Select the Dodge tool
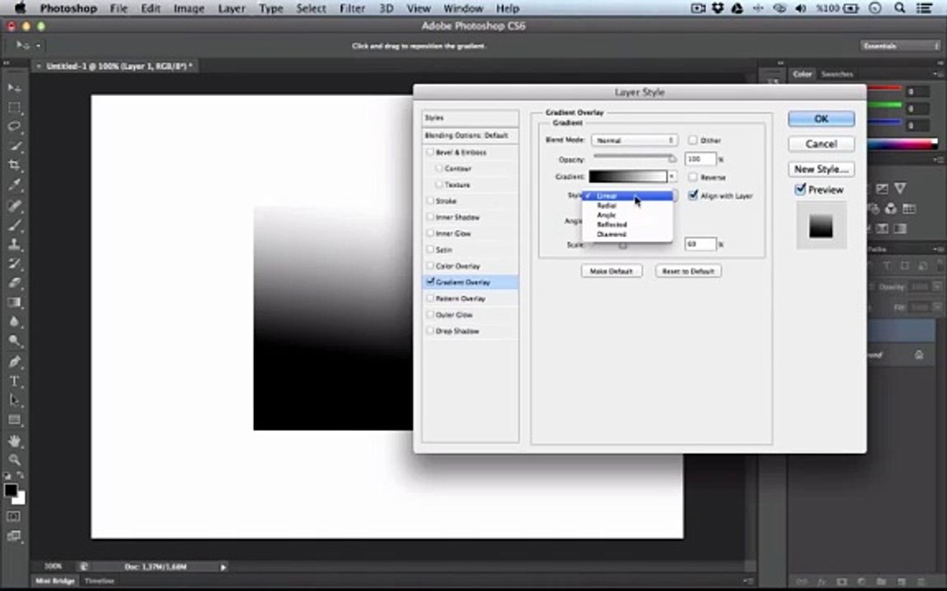The image size is (947, 591). [15, 341]
